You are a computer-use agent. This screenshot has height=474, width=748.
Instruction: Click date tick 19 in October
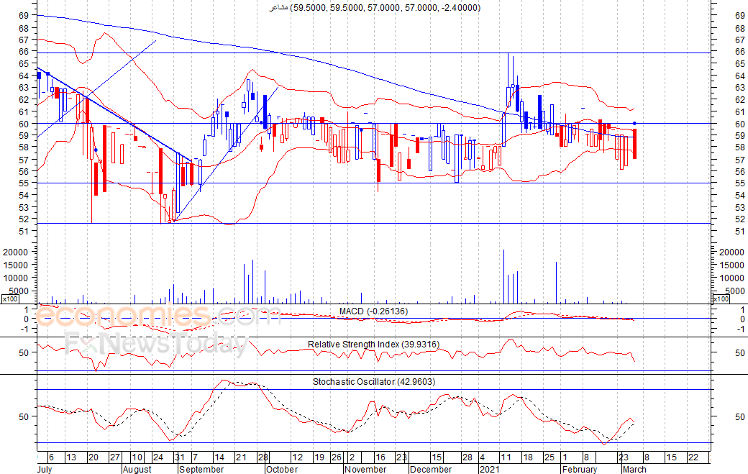click(319, 457)
